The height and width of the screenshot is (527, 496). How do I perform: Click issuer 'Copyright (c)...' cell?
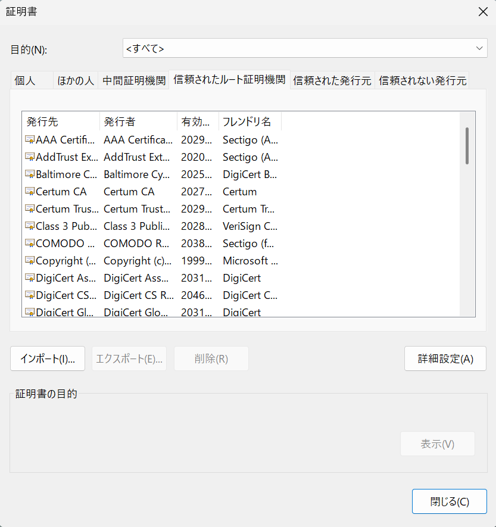[138, 261]
